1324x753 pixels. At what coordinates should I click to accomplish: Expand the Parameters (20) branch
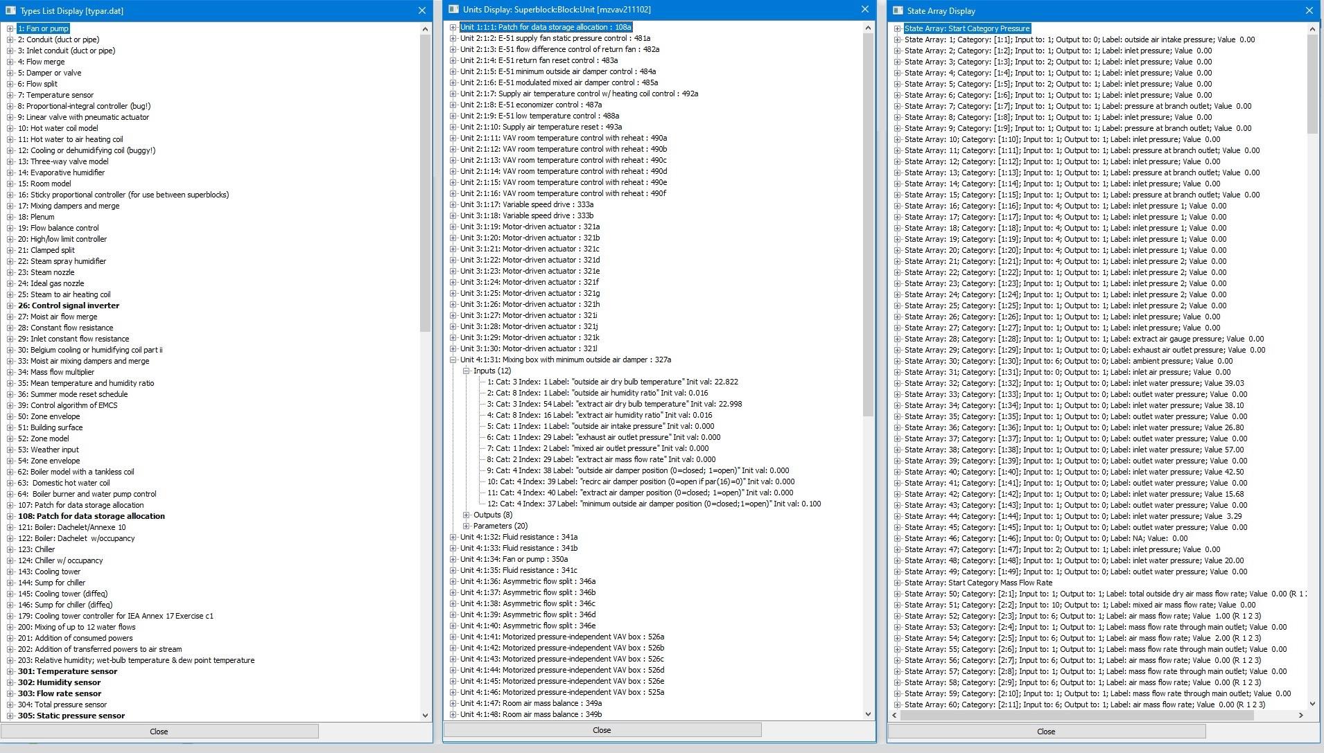pos(467,526)
